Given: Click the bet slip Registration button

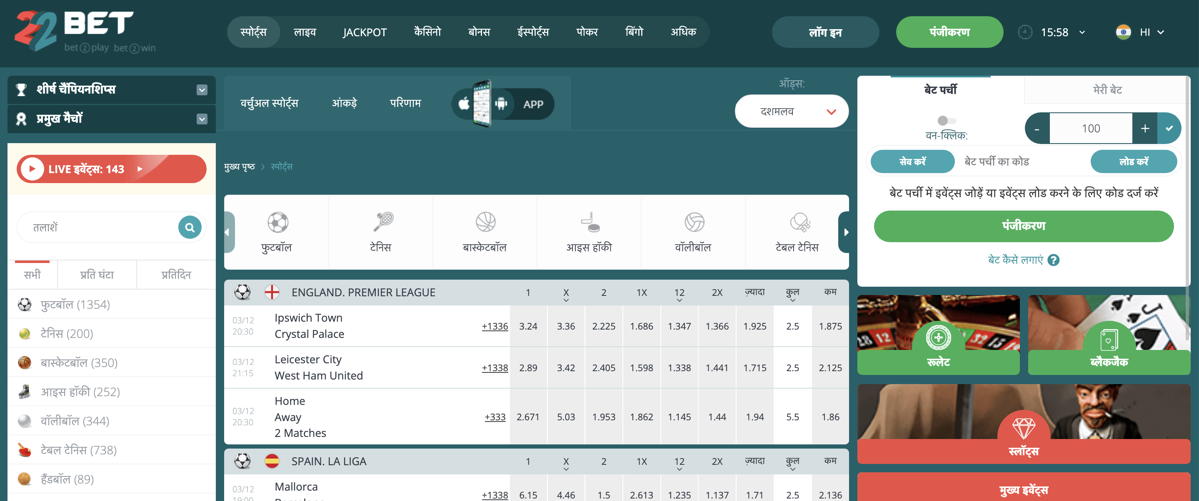Looking at the screenshot, I should pyautogui.click(x=1023, y=226).
